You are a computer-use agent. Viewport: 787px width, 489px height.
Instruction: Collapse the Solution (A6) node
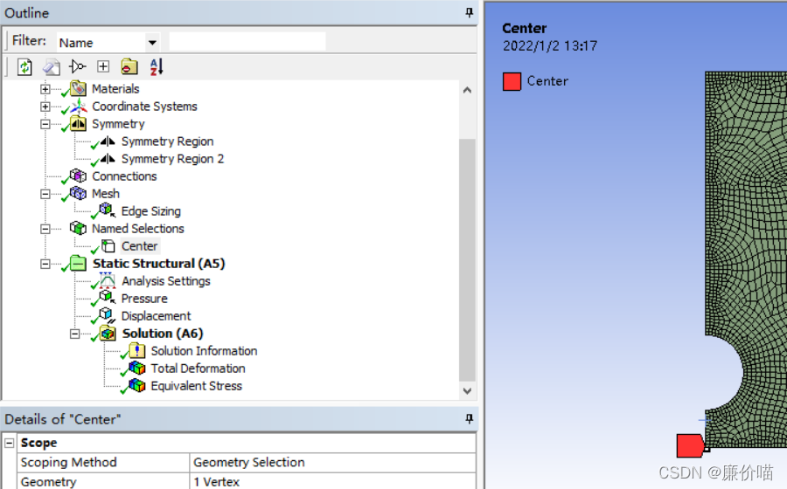[75, 334]
